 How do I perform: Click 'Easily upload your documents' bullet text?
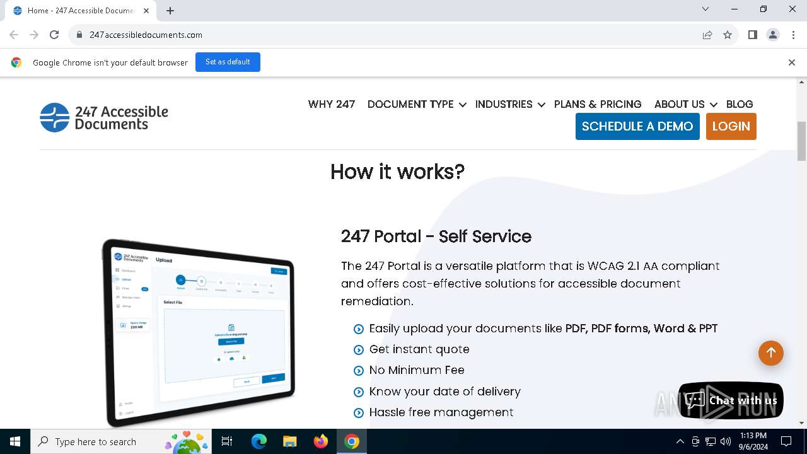543,329
